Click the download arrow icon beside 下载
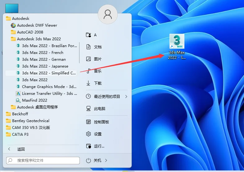This screenshot has width=244, height=172. (x=88, y=83)
